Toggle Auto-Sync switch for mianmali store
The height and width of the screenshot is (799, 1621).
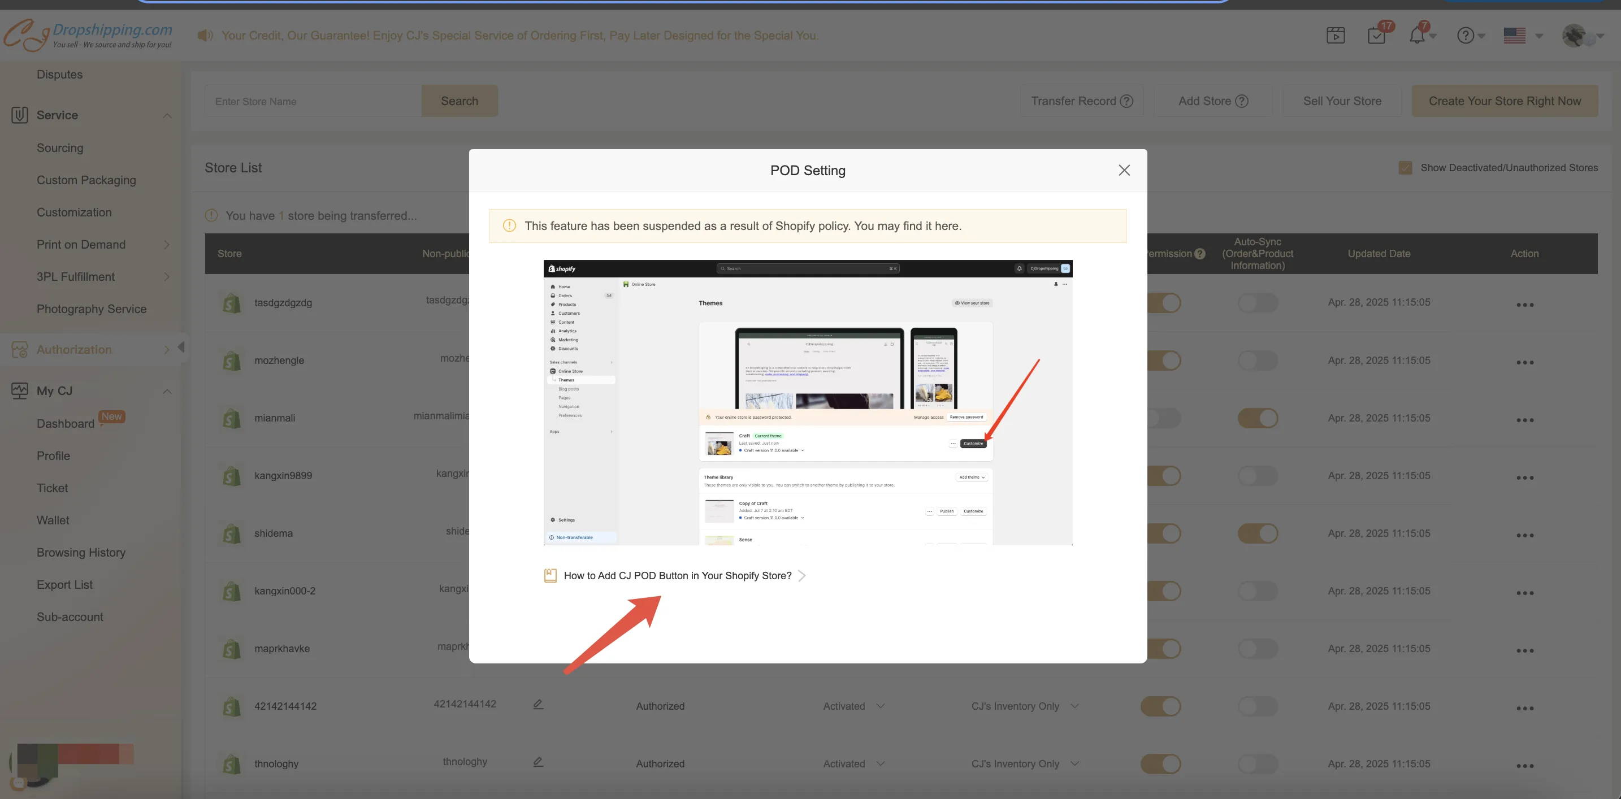(x=1257, y=418)
